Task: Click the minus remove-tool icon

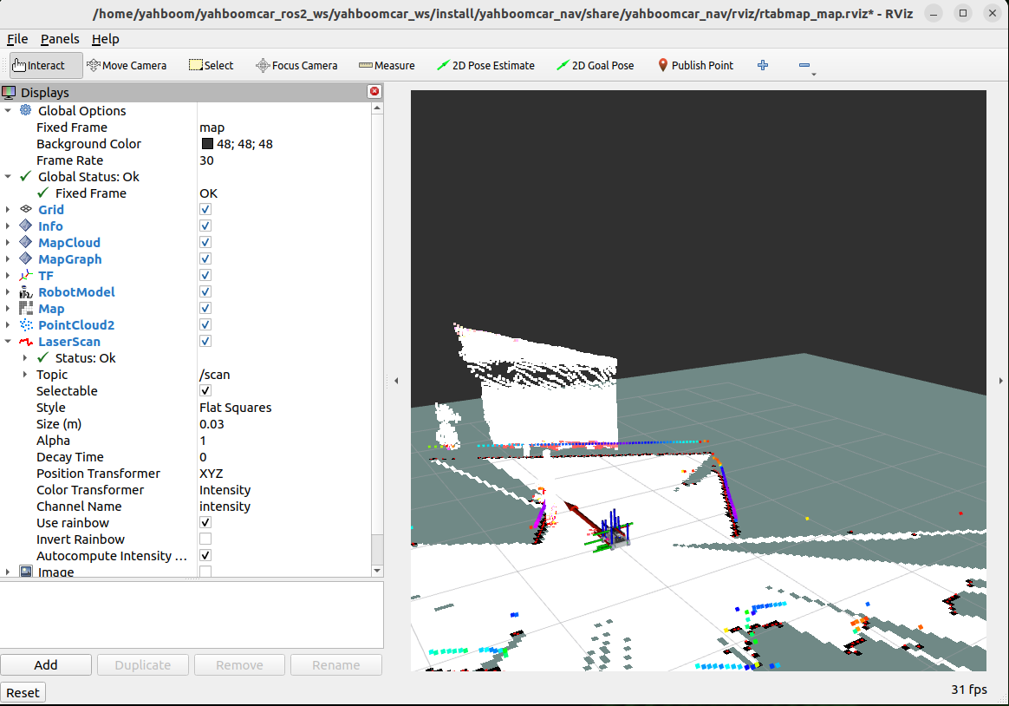Action: [x=804, y=65]
